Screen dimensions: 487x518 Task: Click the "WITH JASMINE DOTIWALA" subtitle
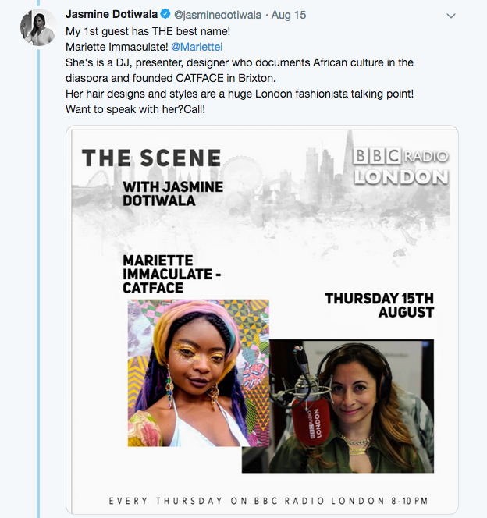[172, 193]
